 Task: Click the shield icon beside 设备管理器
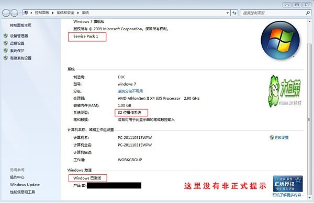coord(6,36)
